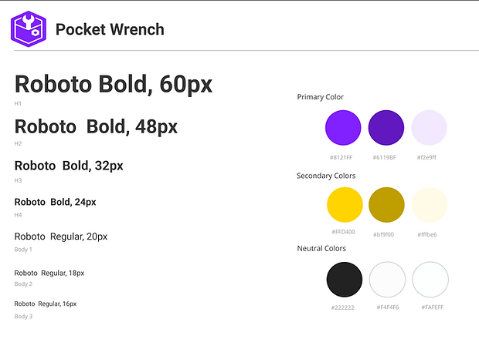Choose the #bf9f00 dark gold swatch
479x339 pixels.
[387, 205]
